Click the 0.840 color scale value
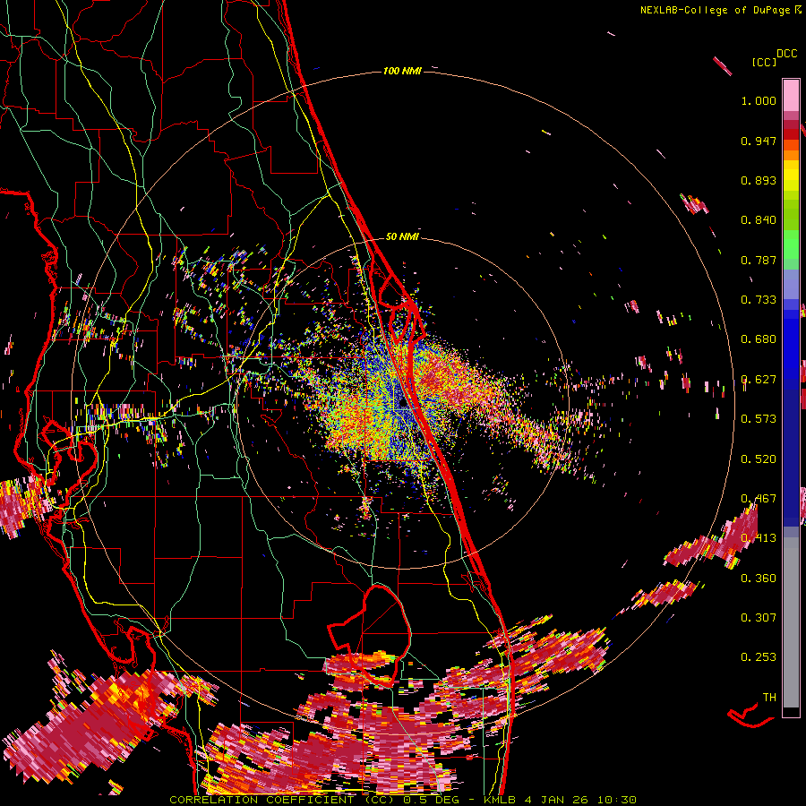Image resolution: width=806 pixels, height=806 pixels. point(759,220)
